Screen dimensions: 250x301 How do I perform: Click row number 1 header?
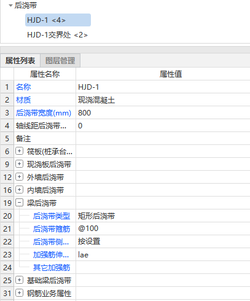click(x=7, y=87)
